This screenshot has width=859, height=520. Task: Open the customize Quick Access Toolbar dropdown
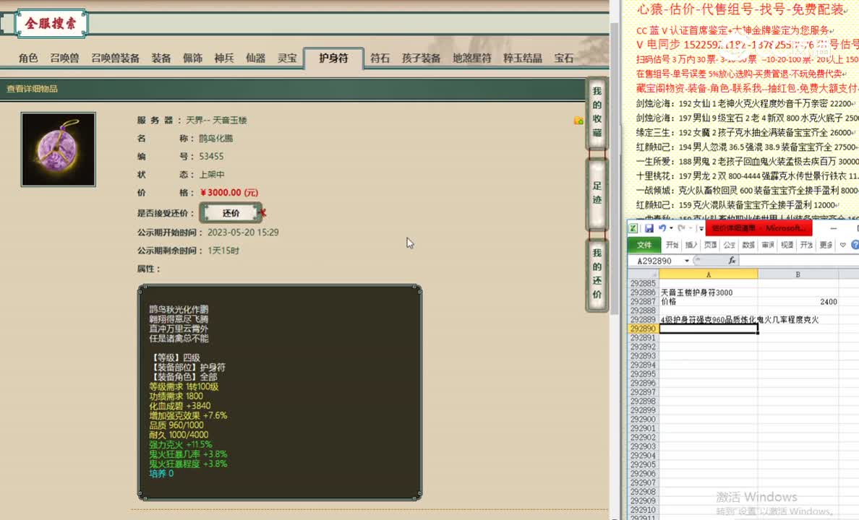(701, 229)
